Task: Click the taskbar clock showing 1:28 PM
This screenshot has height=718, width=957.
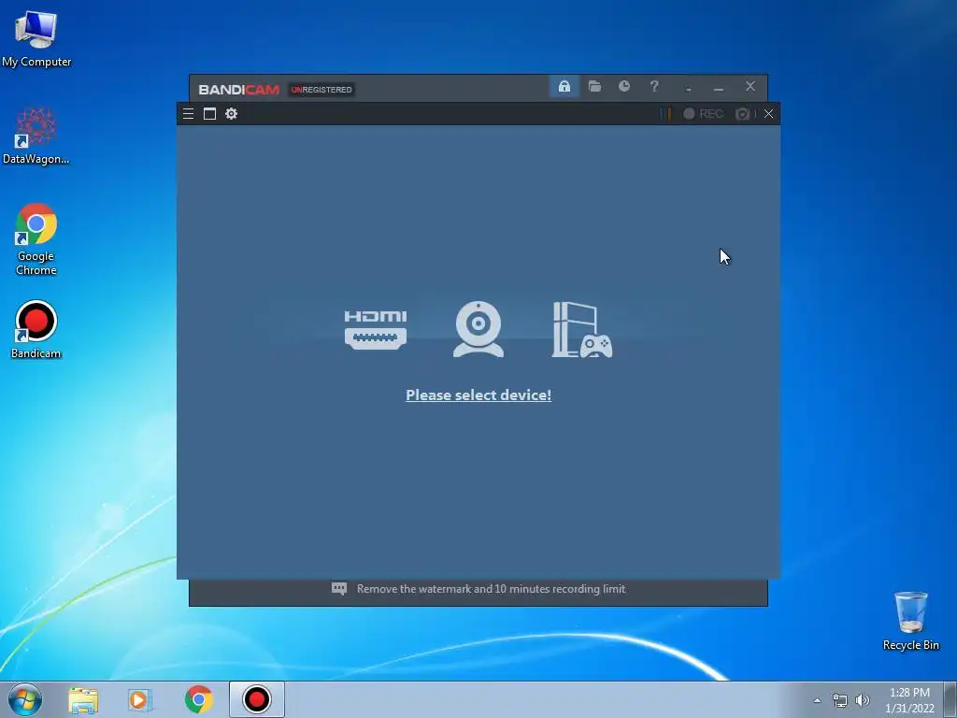Action: pos(909,700)
